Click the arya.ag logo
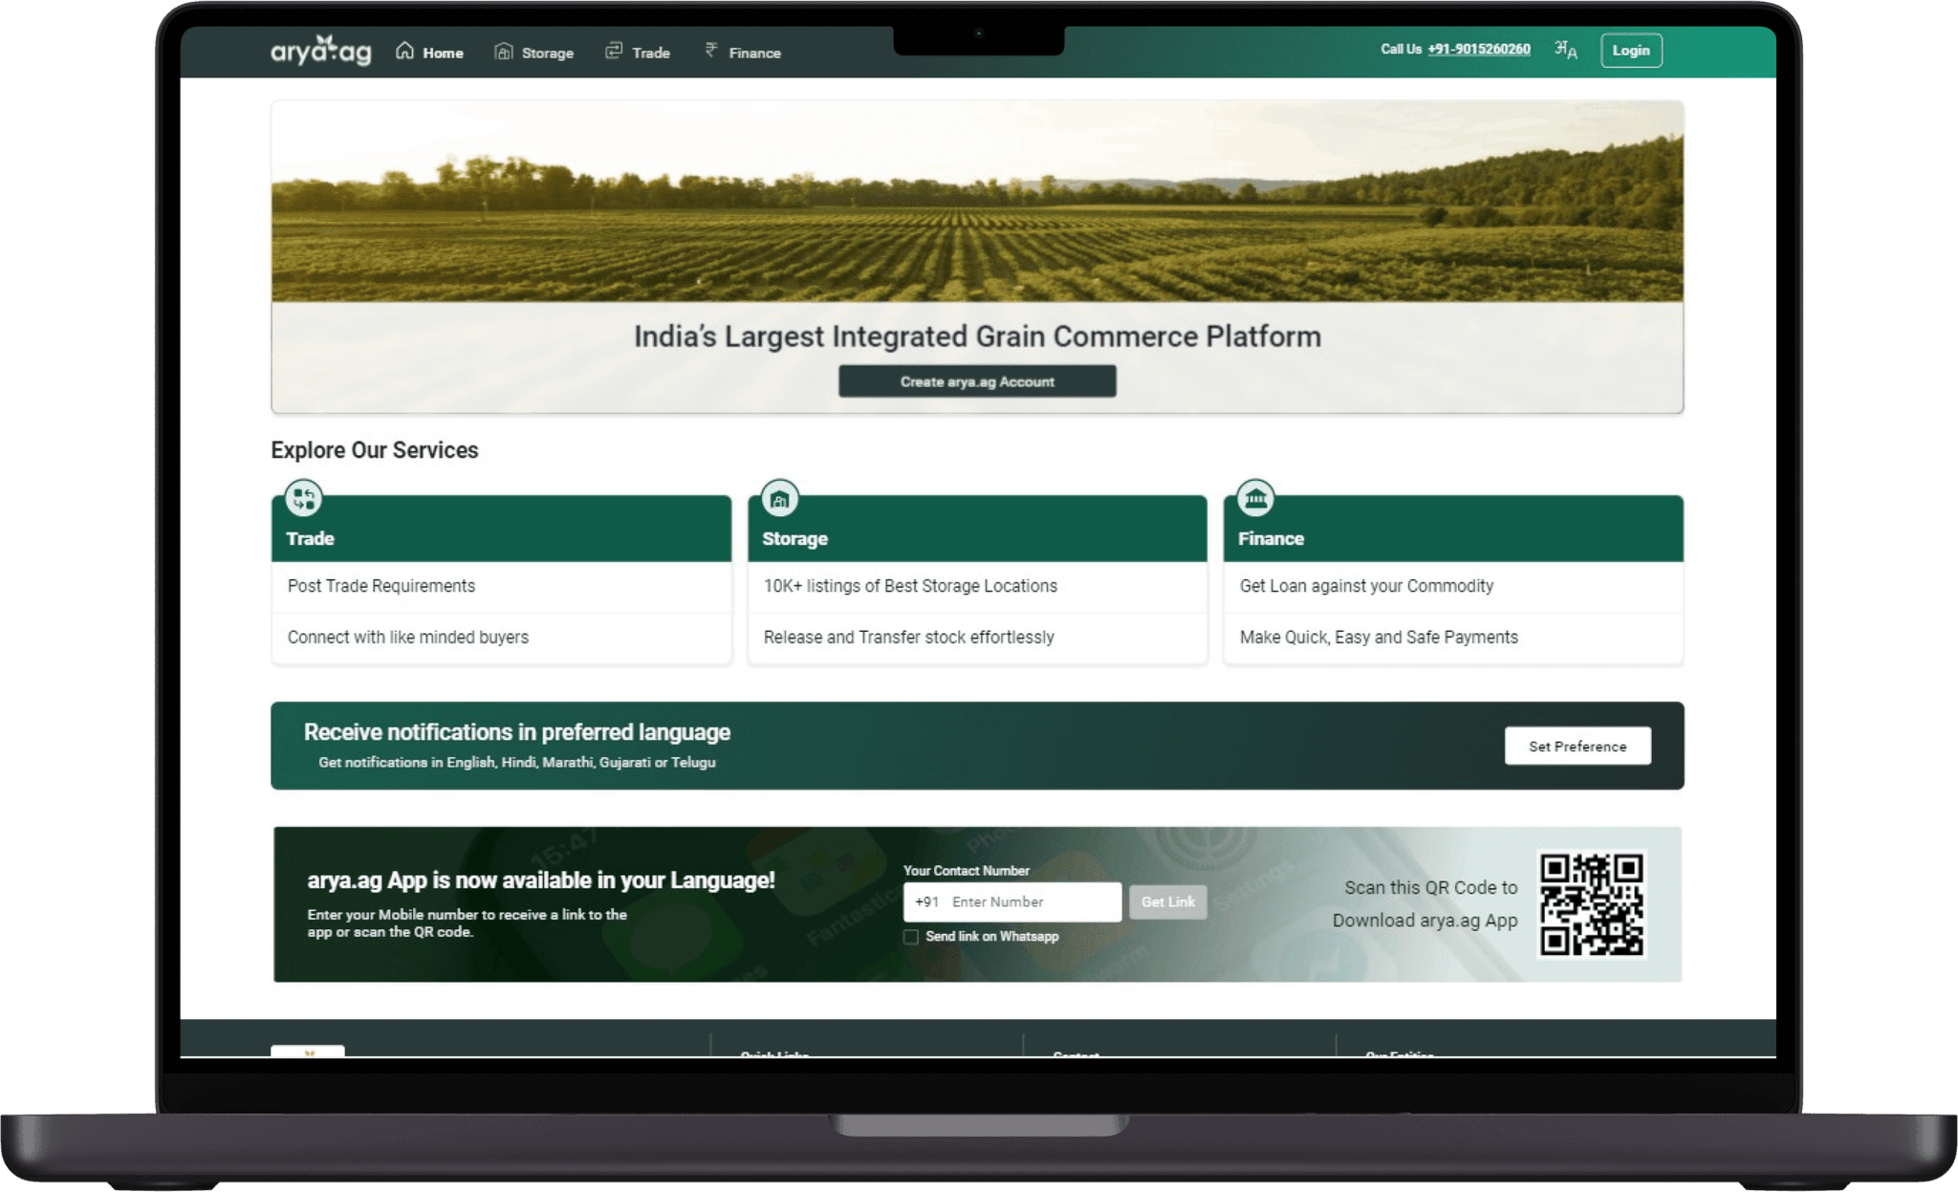This screenshot has height=1192, width=1958. (321, 50)
